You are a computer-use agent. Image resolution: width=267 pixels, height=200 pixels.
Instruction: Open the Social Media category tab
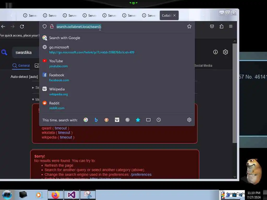[x=203, y=65]
